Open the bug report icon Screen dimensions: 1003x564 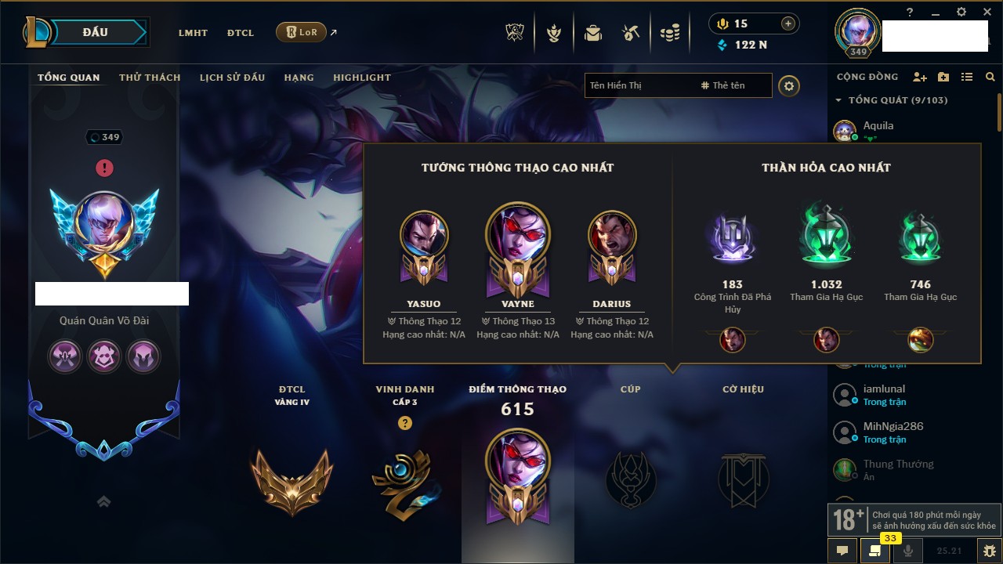pos(989,551)
